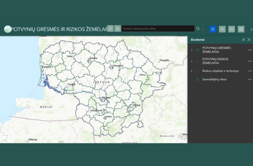The image size is (253, 166).
Task: Click the address search input field
Action: [x=158, y=28]
